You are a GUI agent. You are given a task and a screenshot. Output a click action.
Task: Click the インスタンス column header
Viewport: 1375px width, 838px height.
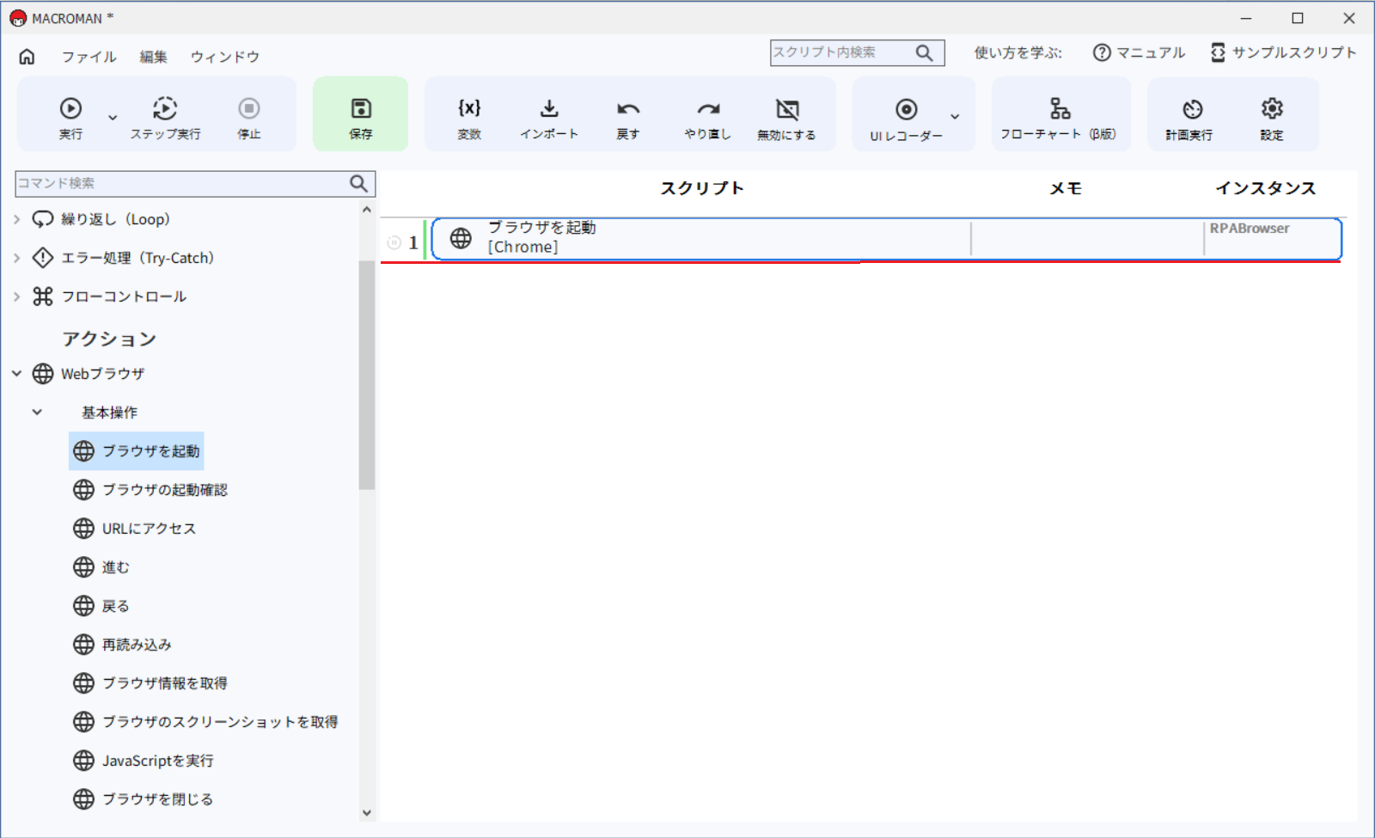1265,188
